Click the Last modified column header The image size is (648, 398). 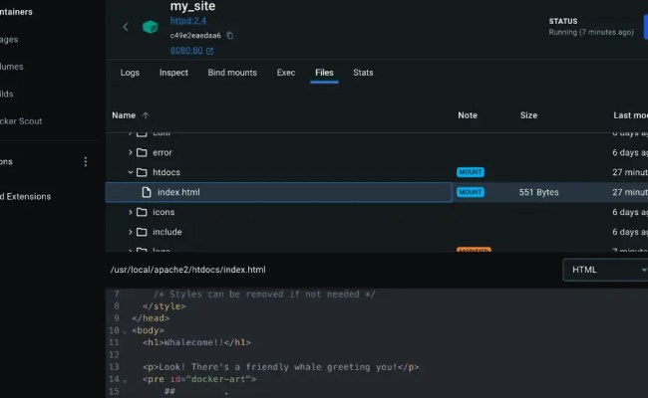pyautogui.click(x=630, y=115)
